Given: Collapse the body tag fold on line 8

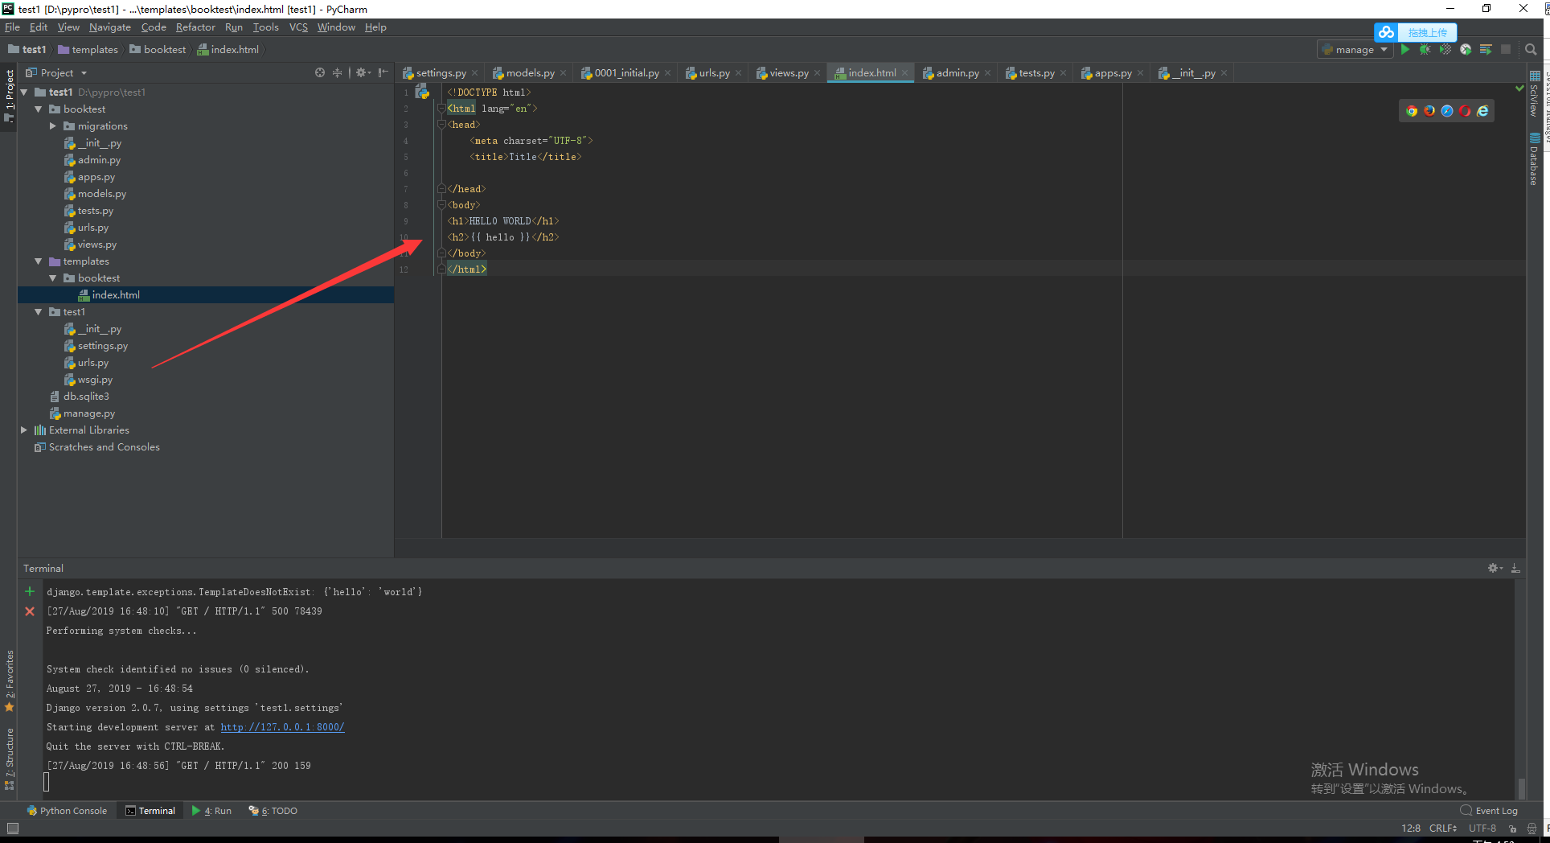Looking at the screenshot, I should (441, 205).
